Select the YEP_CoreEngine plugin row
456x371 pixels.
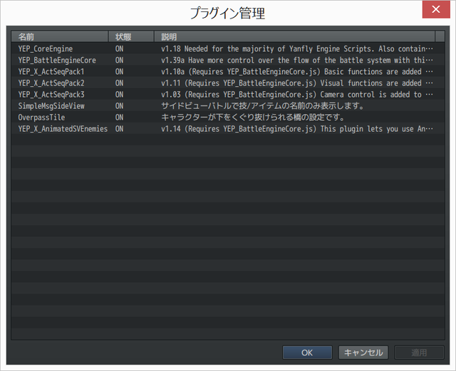click(x=228, y=48)
